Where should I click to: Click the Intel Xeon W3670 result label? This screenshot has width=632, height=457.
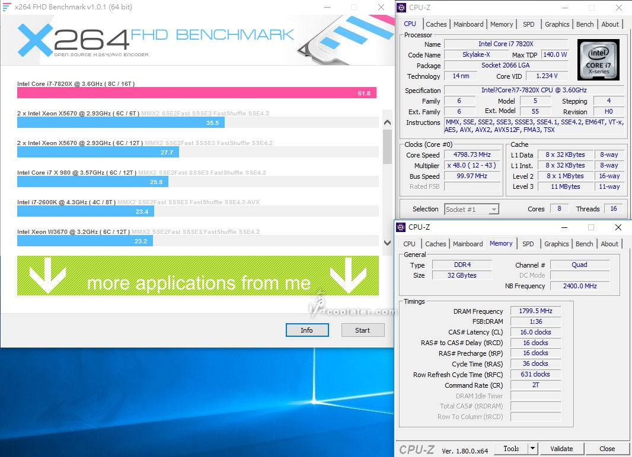pyautogui.click(x=74, y=231)
